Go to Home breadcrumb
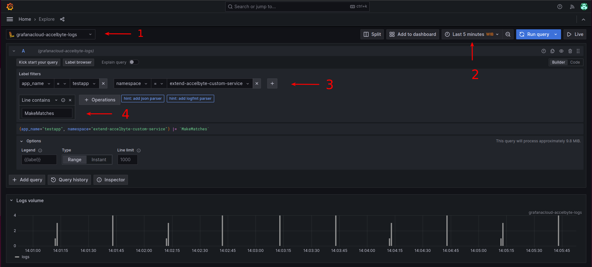The width and height of the screenshot is (592, 267). 25,19
